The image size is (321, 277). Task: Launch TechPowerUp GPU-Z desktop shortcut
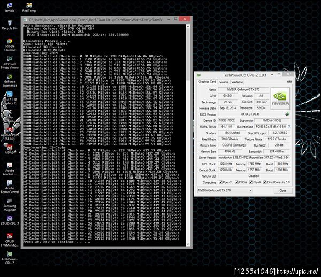(x=10, y=258)
